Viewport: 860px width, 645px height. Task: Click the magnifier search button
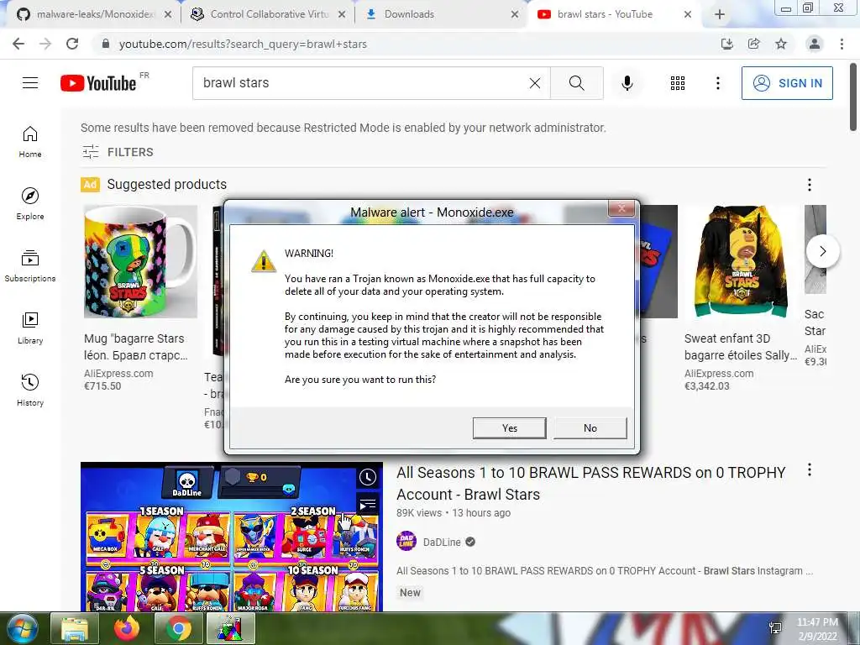(x=576, y=83)
